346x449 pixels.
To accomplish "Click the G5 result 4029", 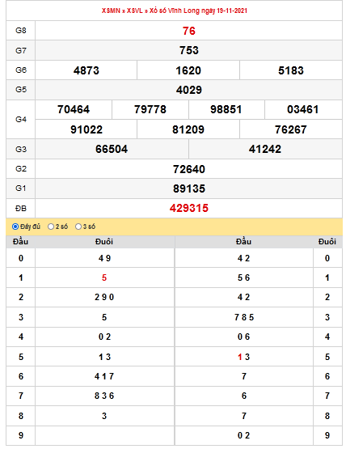I will pos(189,90).
